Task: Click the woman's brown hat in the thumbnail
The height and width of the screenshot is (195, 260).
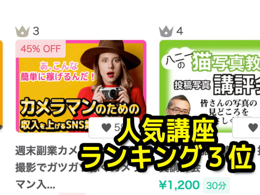Action: 110,53
